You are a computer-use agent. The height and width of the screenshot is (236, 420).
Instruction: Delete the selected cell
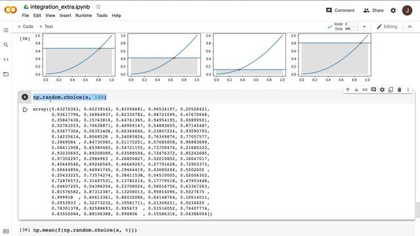point(400,90)
